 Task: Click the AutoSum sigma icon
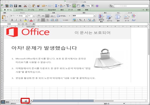[x=56, y=6]
